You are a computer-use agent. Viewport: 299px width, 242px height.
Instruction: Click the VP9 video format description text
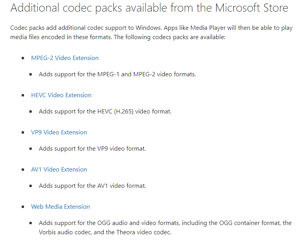point(92,149)
